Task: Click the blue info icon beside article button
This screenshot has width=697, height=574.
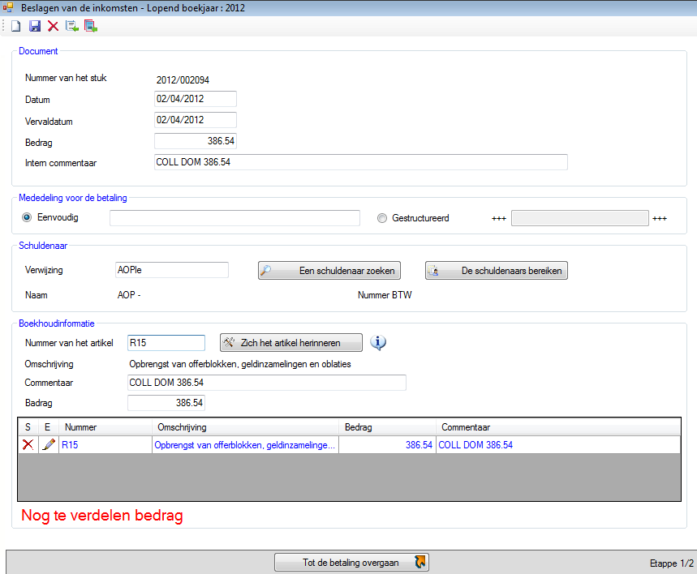Action: (x=378, y=342)
